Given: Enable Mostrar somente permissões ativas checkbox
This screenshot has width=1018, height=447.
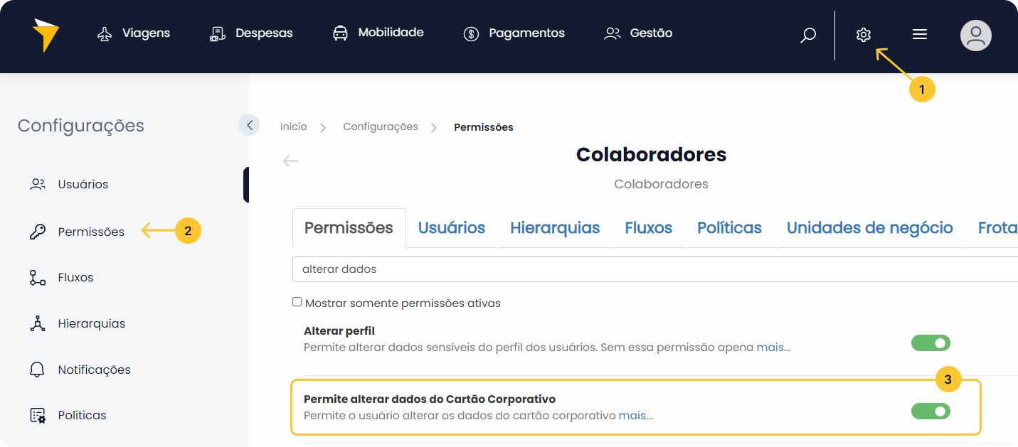Looking at the screenshot, I should [x=297, y=302].
